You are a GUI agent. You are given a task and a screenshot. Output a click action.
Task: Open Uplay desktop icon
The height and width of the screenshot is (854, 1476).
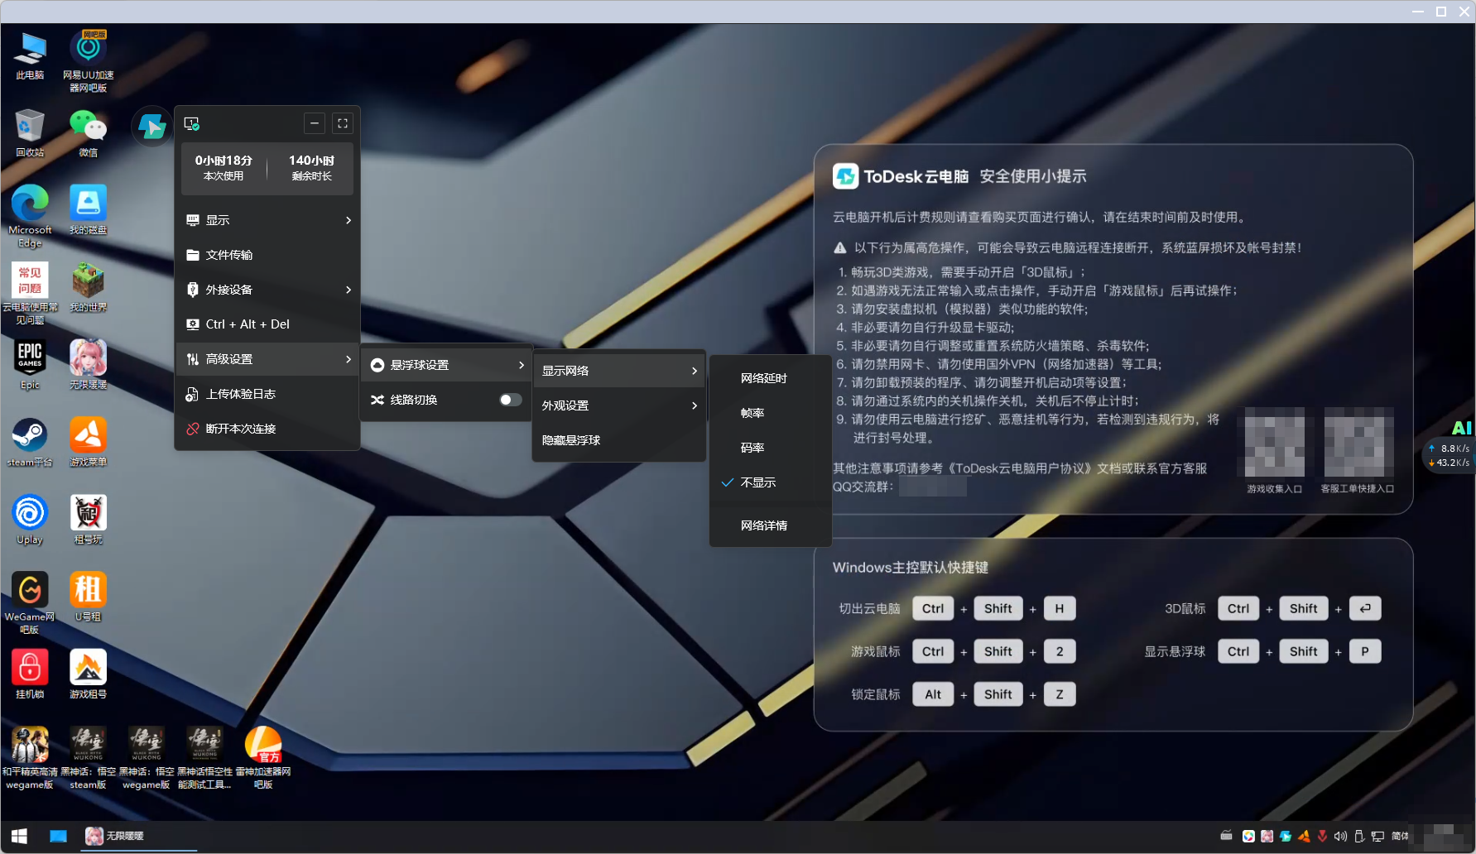pos(30,519)
